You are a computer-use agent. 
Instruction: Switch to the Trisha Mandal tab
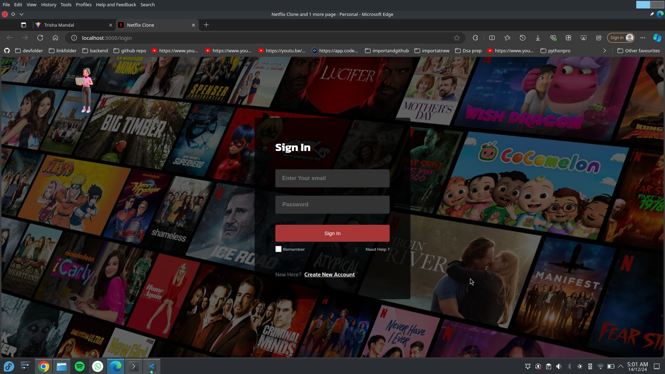(59, 25)
